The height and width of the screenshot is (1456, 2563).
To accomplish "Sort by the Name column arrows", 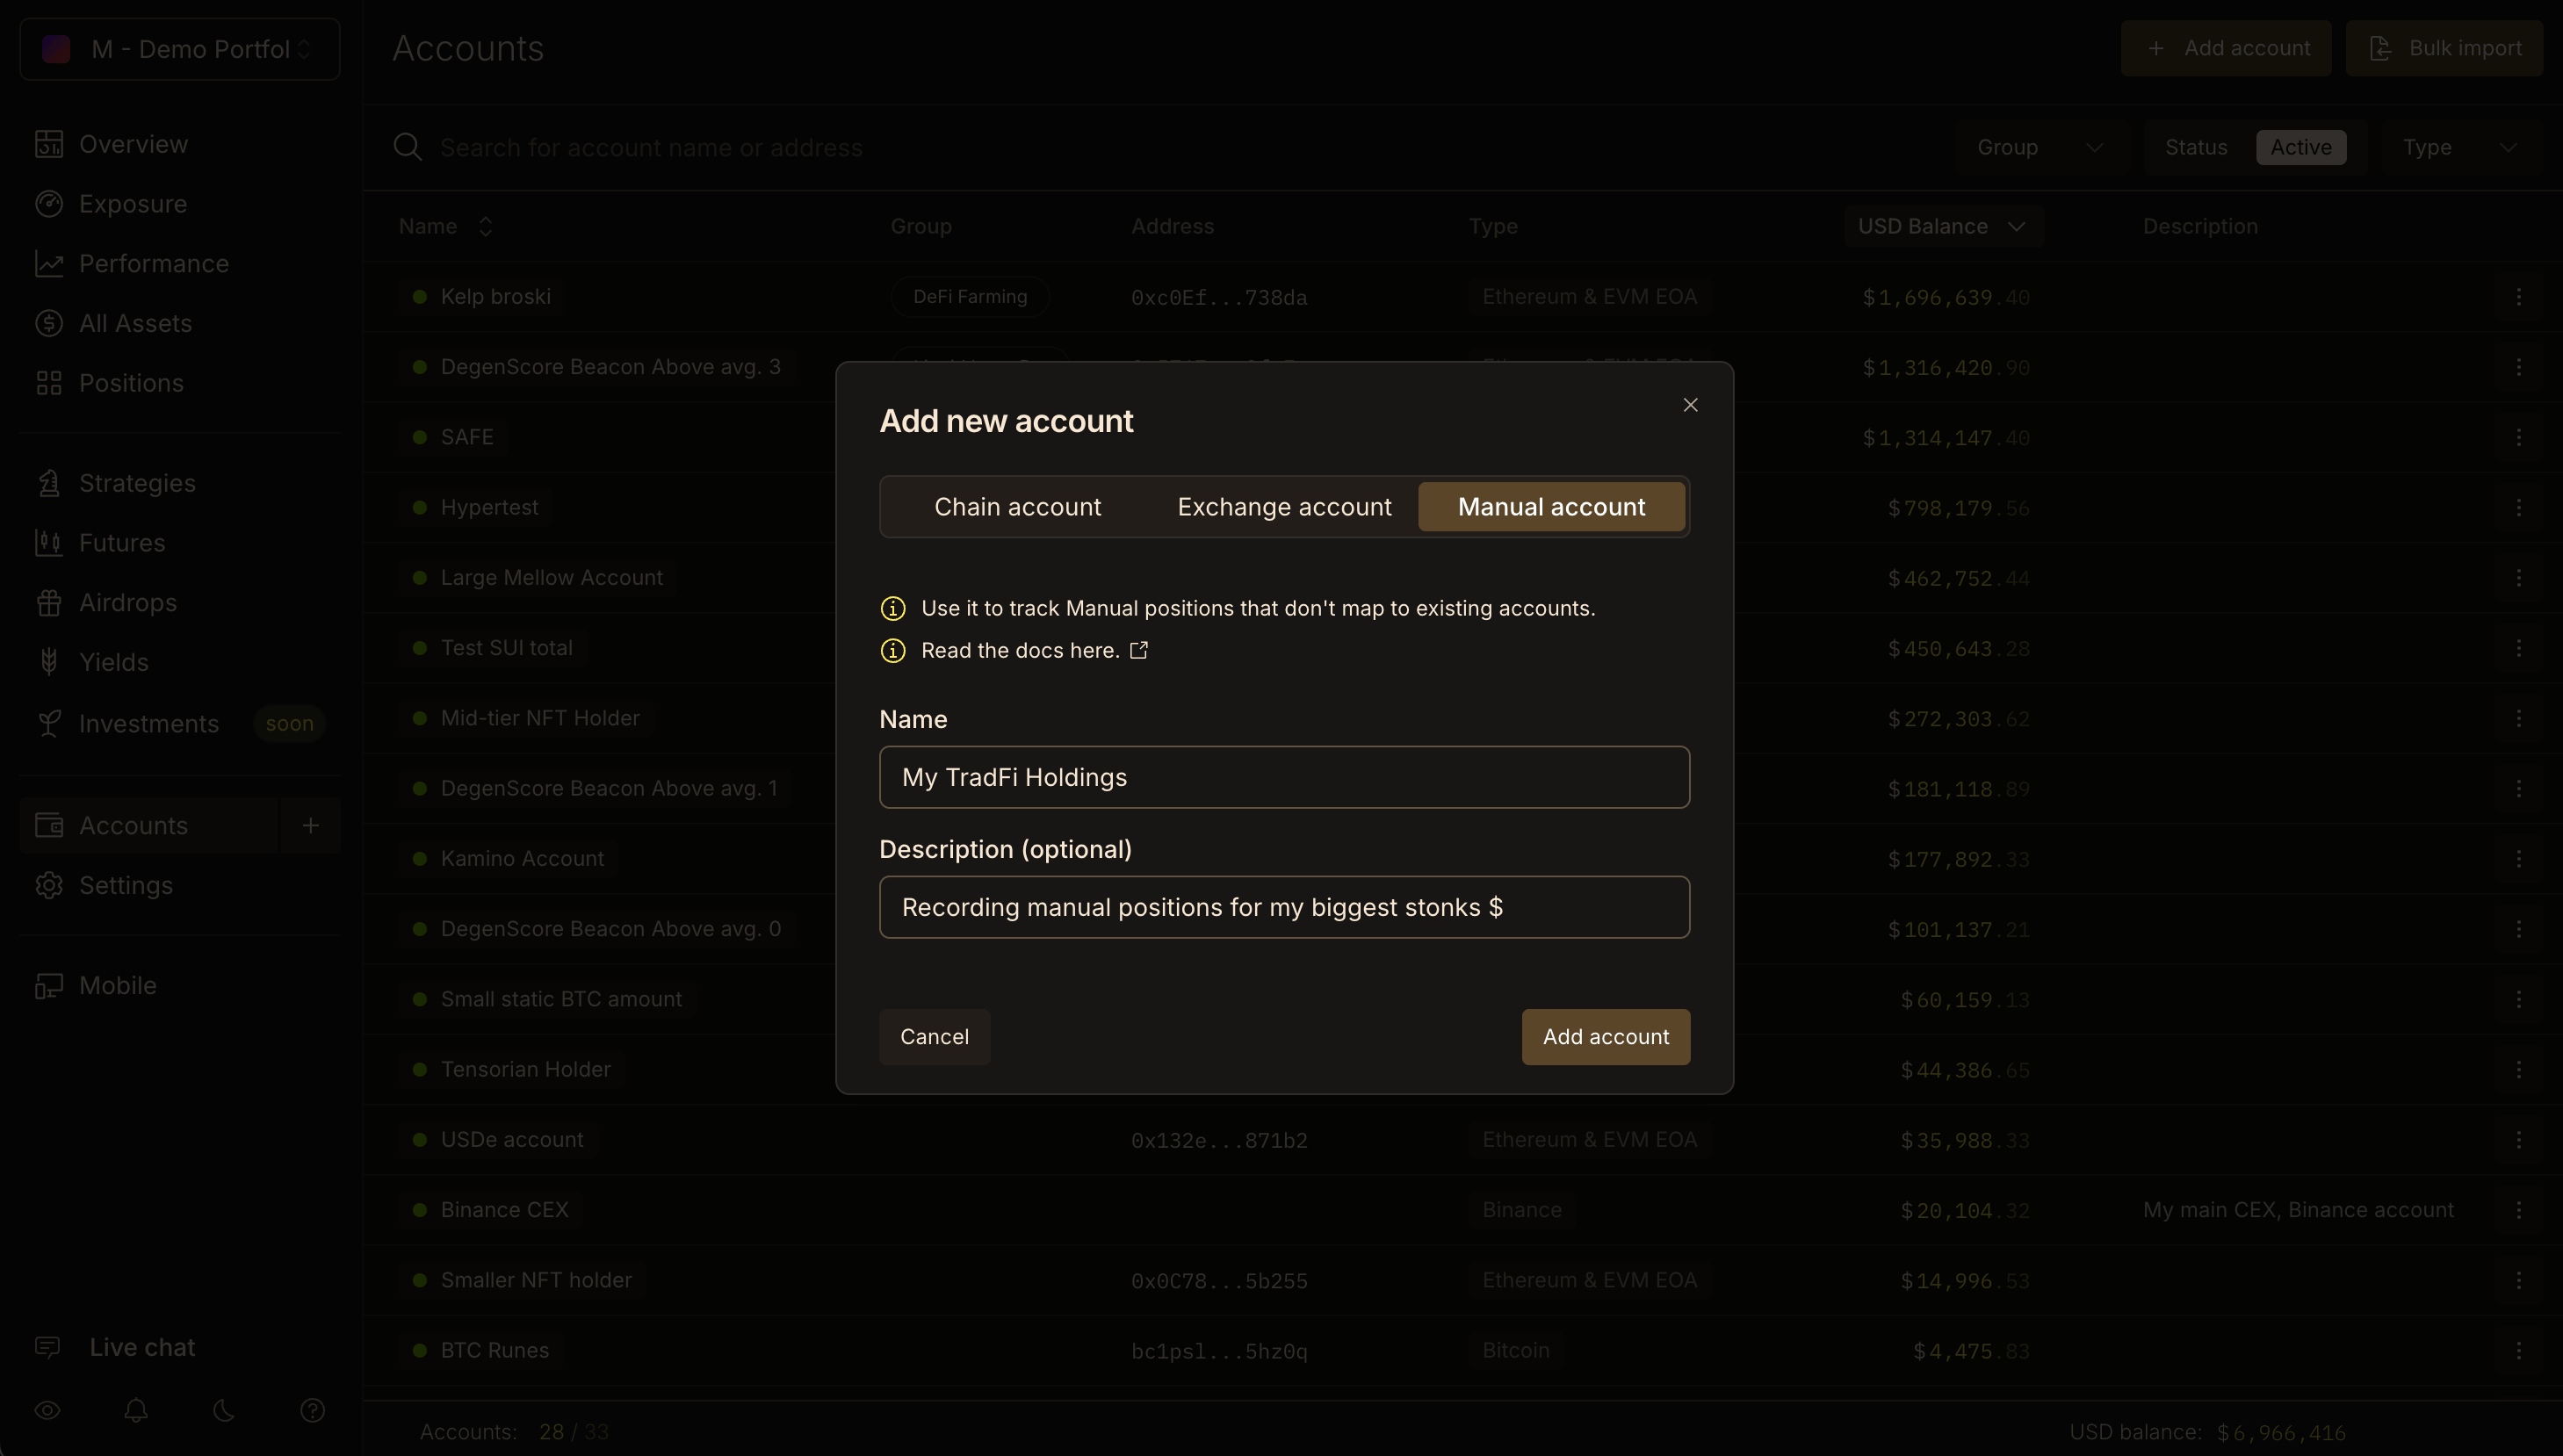I will (x=485, y=227).
